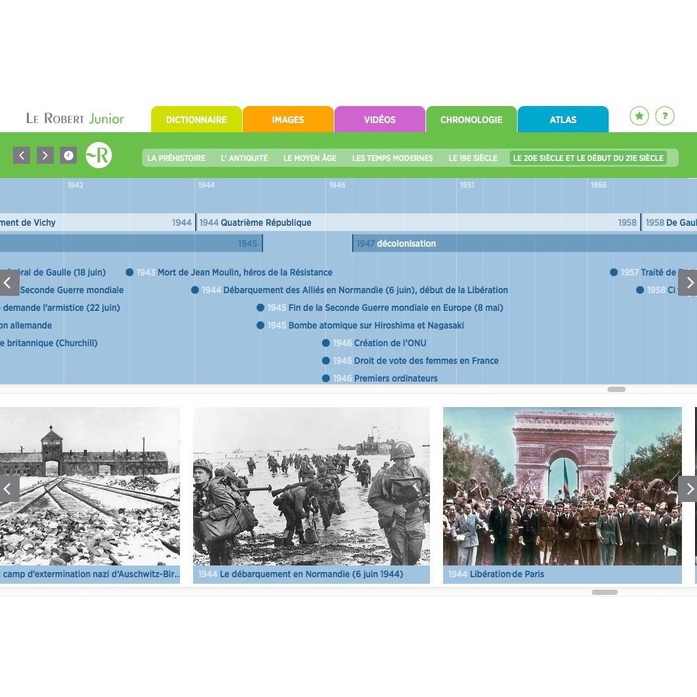Click the round Robert logo icon
Image resolution: width=697 pixels, height=697 pixels.
coord(99,155)
